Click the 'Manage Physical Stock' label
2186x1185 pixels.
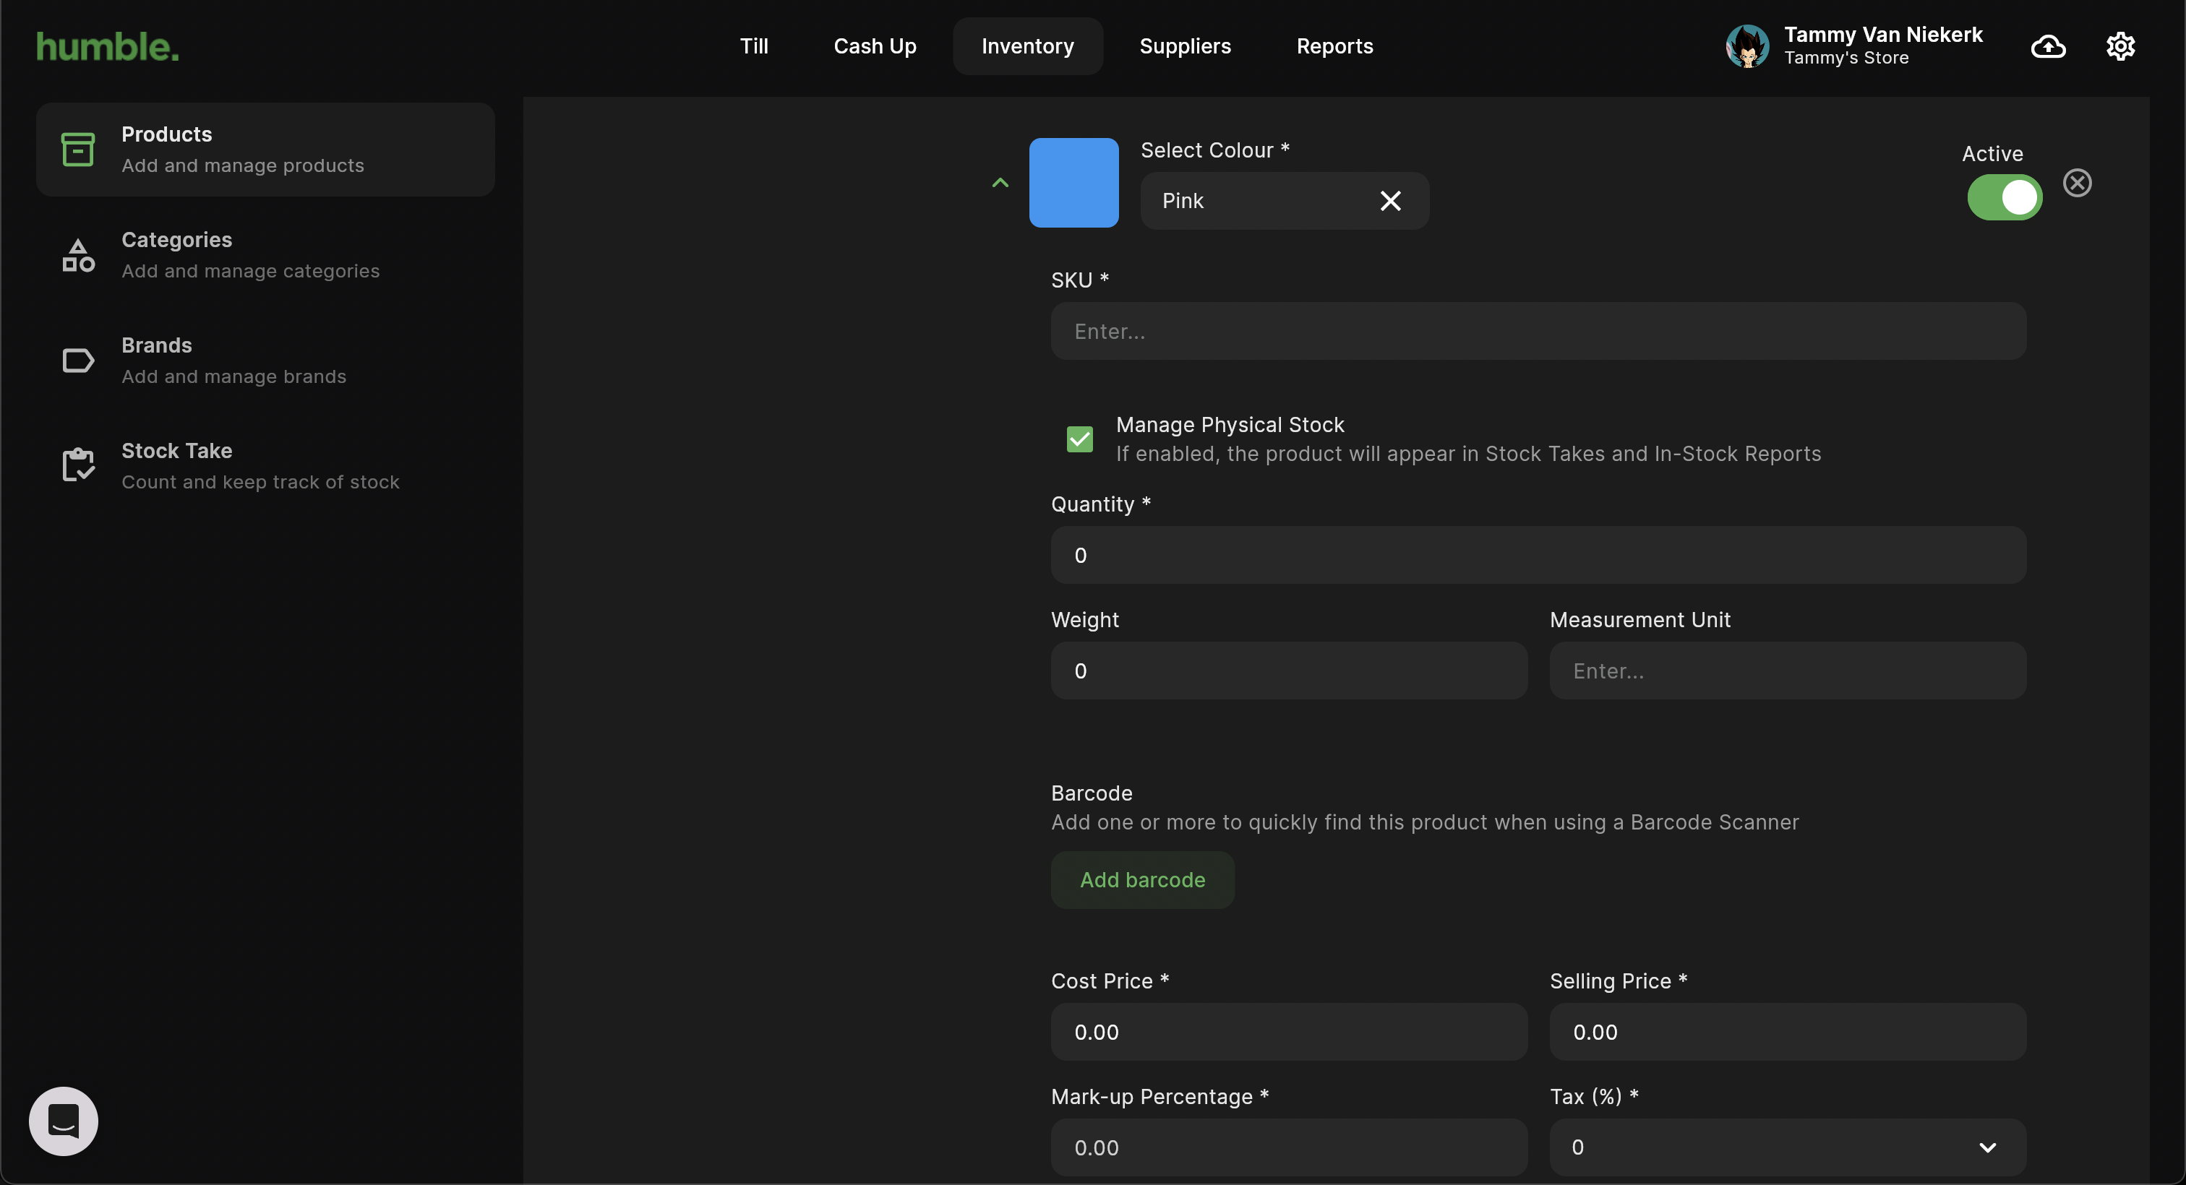tap(1230, 424)
